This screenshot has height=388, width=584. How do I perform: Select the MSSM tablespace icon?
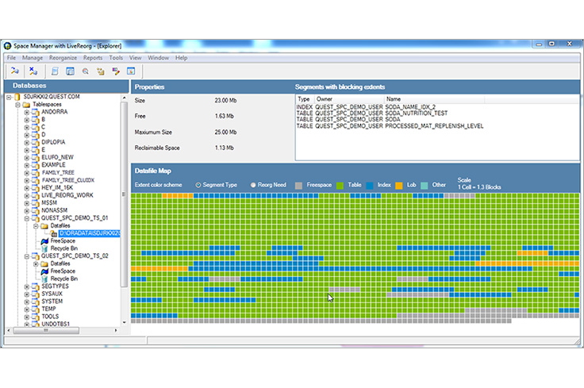36,203
